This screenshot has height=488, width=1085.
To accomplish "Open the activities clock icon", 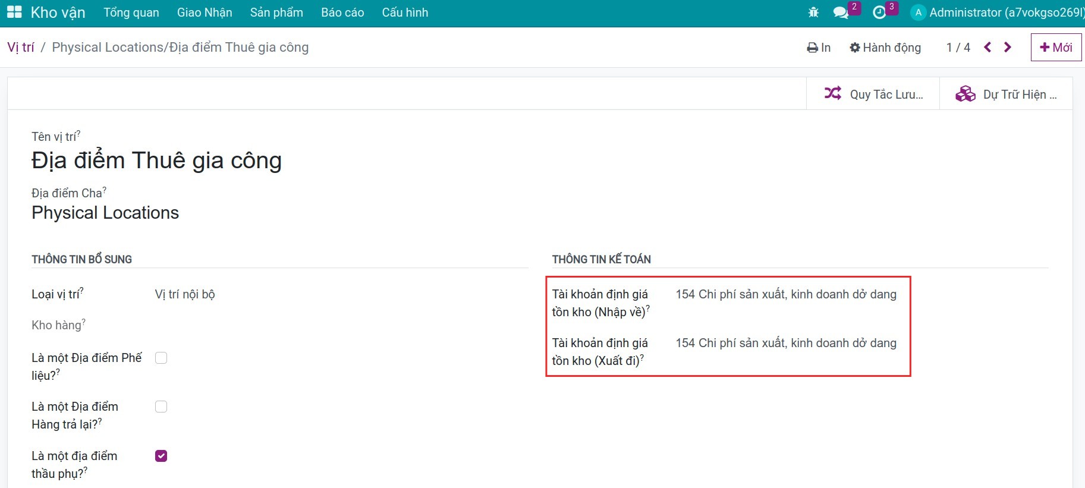I will (x=879, y=12).
